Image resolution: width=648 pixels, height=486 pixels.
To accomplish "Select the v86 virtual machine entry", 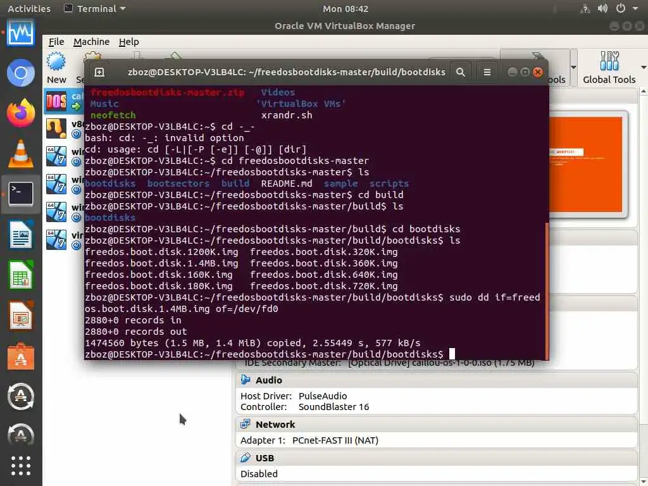I will [x=64, y=128].
